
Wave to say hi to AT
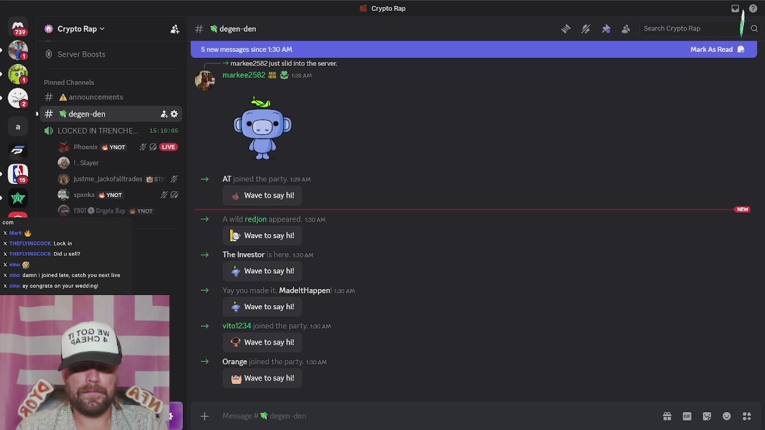262,195
